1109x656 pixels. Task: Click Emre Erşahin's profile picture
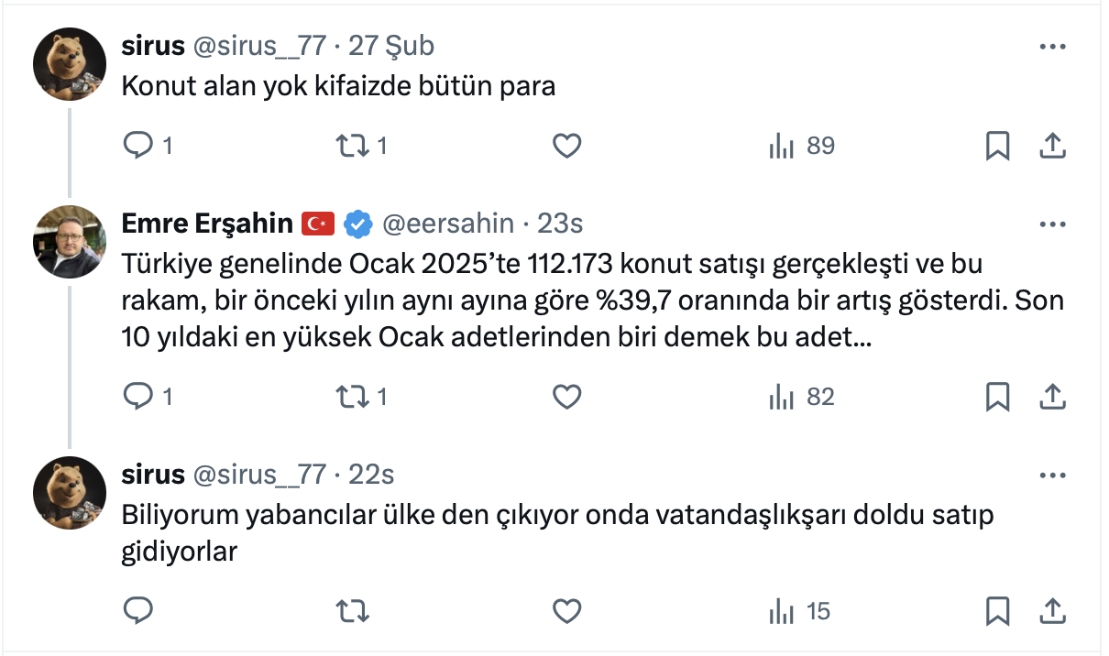click(x=70, y=242)
